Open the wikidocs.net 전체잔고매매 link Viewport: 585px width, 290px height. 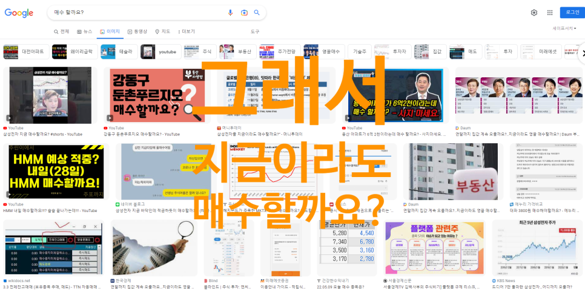tap(52, 287)
